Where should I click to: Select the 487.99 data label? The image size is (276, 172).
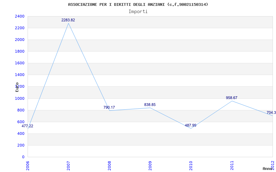point(191,125)
